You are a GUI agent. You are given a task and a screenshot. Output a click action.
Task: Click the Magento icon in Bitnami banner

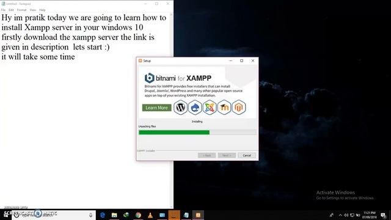click(239, 108)
